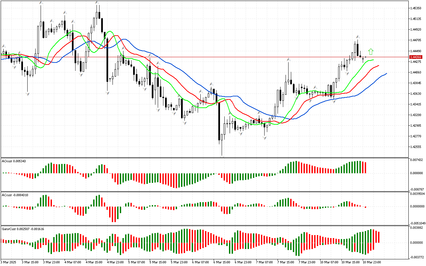The width and height of the screenshot is (426, 266).
Task: Click the 7 Mar 23:00 time label
Action: 308,262
